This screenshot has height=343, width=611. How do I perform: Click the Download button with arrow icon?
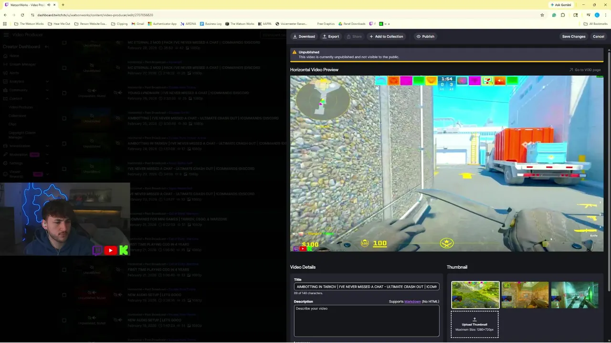click(x=304, y=37)
